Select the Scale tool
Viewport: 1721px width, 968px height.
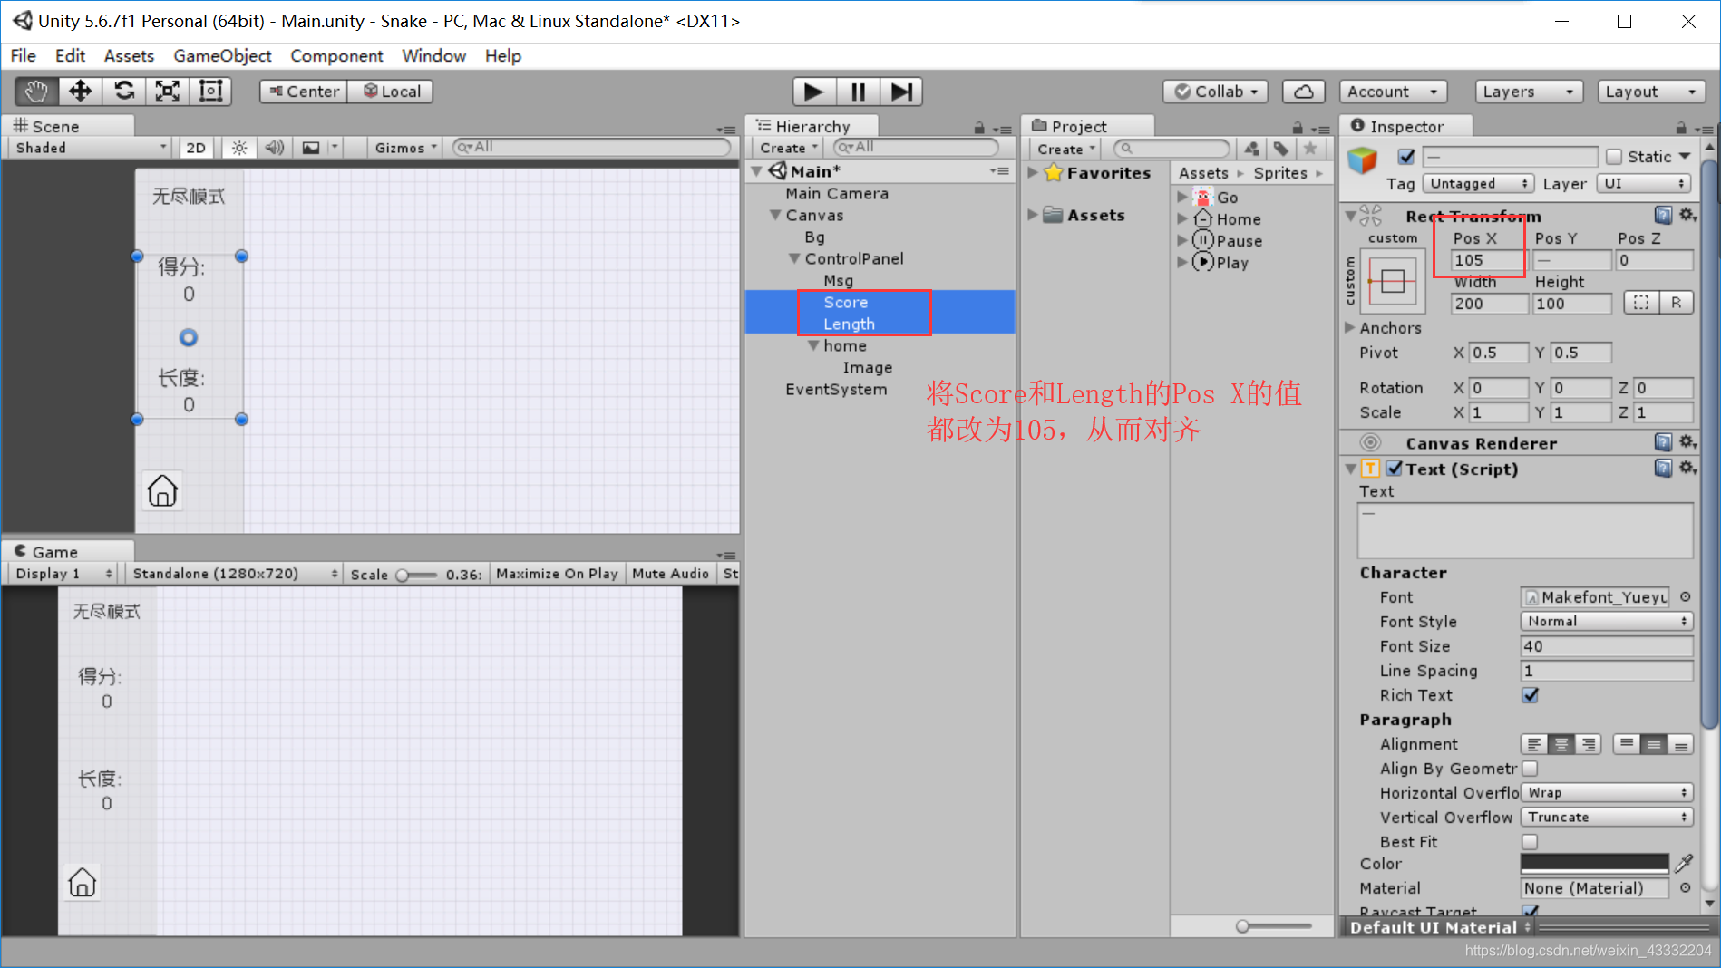[x=167, y=92]
